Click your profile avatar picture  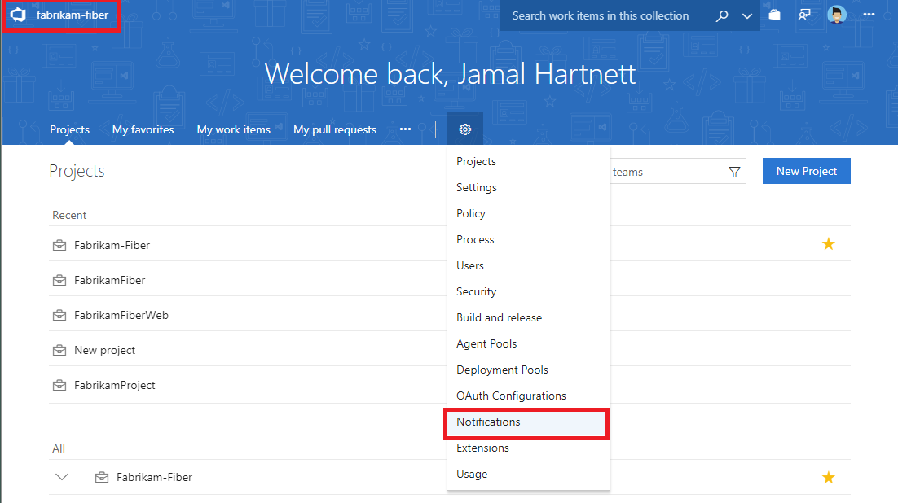click(836, 14)
